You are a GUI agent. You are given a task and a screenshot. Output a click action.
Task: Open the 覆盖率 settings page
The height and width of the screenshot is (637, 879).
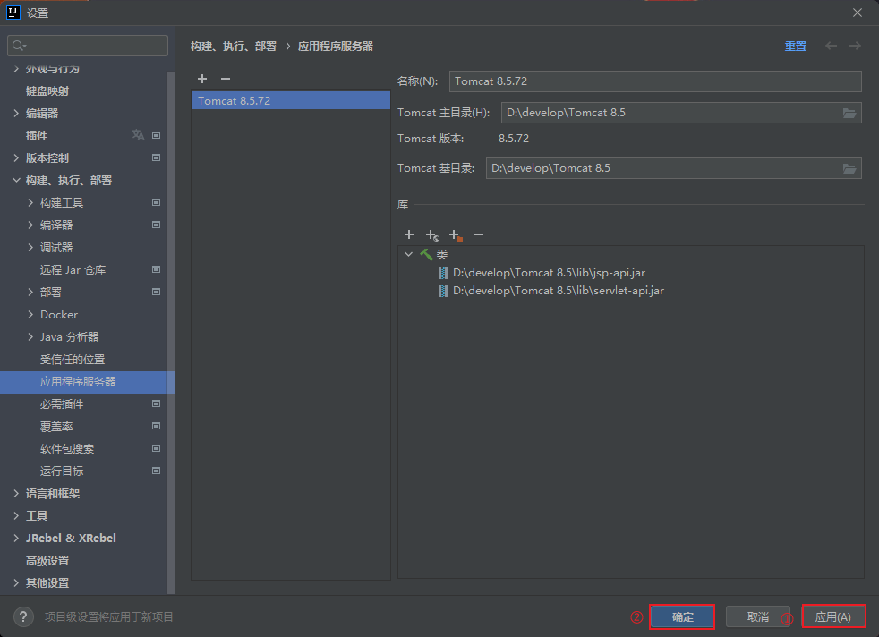[x=56, y=427]
